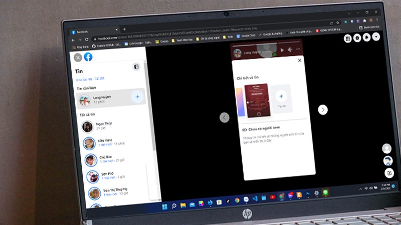Show hidden tray icons with the chevron
Image resolution: width=401 pixels, height=225 pixels.
[360, 189]
